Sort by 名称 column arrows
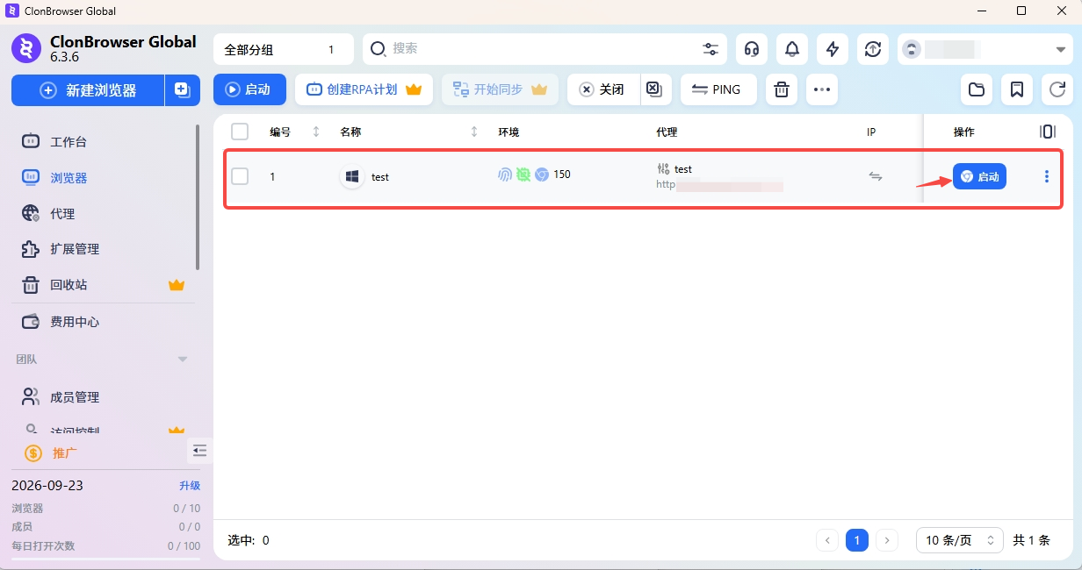The width and height of the screenshot is (1082, 570). pyautogui.click(x=474, y=132)
